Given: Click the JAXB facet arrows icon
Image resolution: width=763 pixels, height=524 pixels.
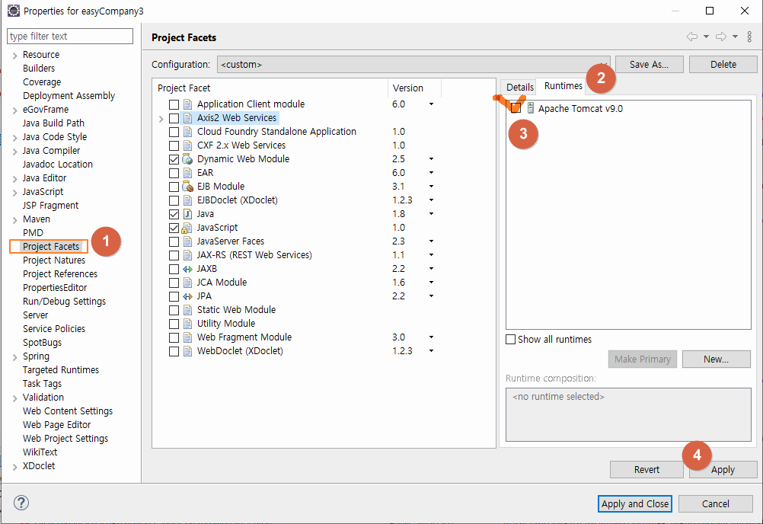Looking at the screenshot, I should [x=187, y=269].
